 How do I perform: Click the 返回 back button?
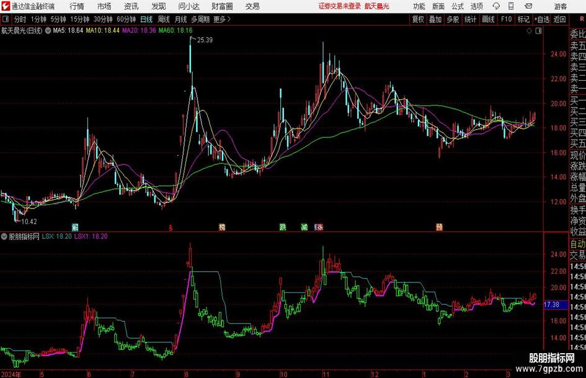pyautogui.click(x=559, y=19)
